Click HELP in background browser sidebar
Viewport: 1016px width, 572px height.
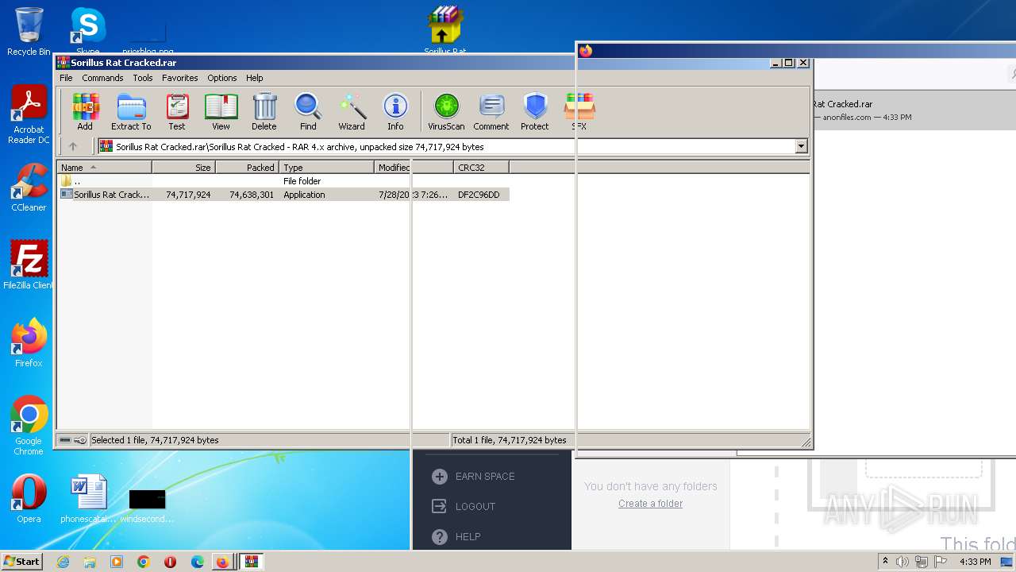click(x=468, y=537)
